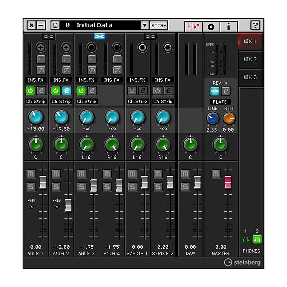
Task: Enable +48V phantom power on ANLG 2
Action: [57, 207]
